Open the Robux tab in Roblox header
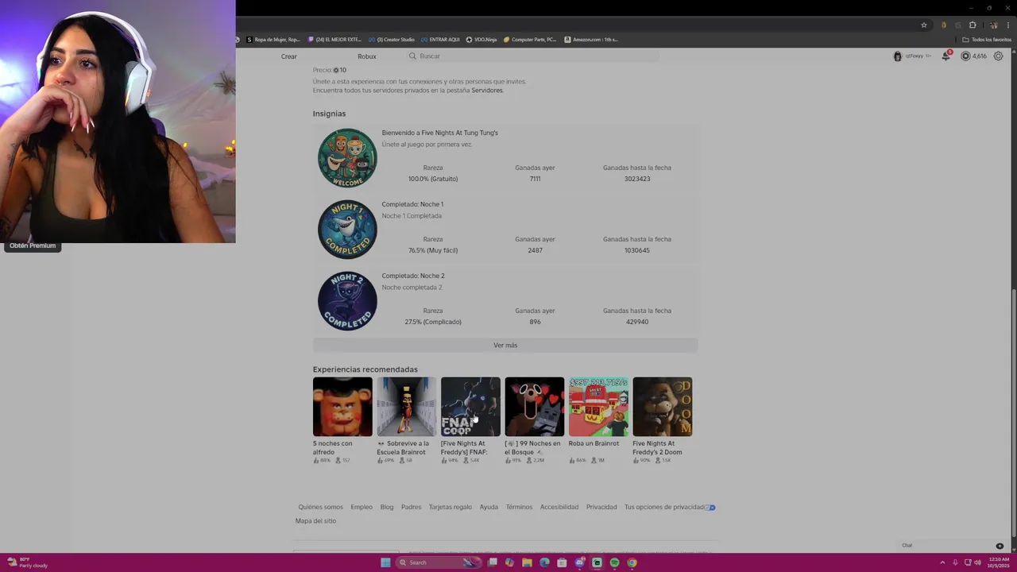The width and height of the screenshot is (1017, 572). 366,56
